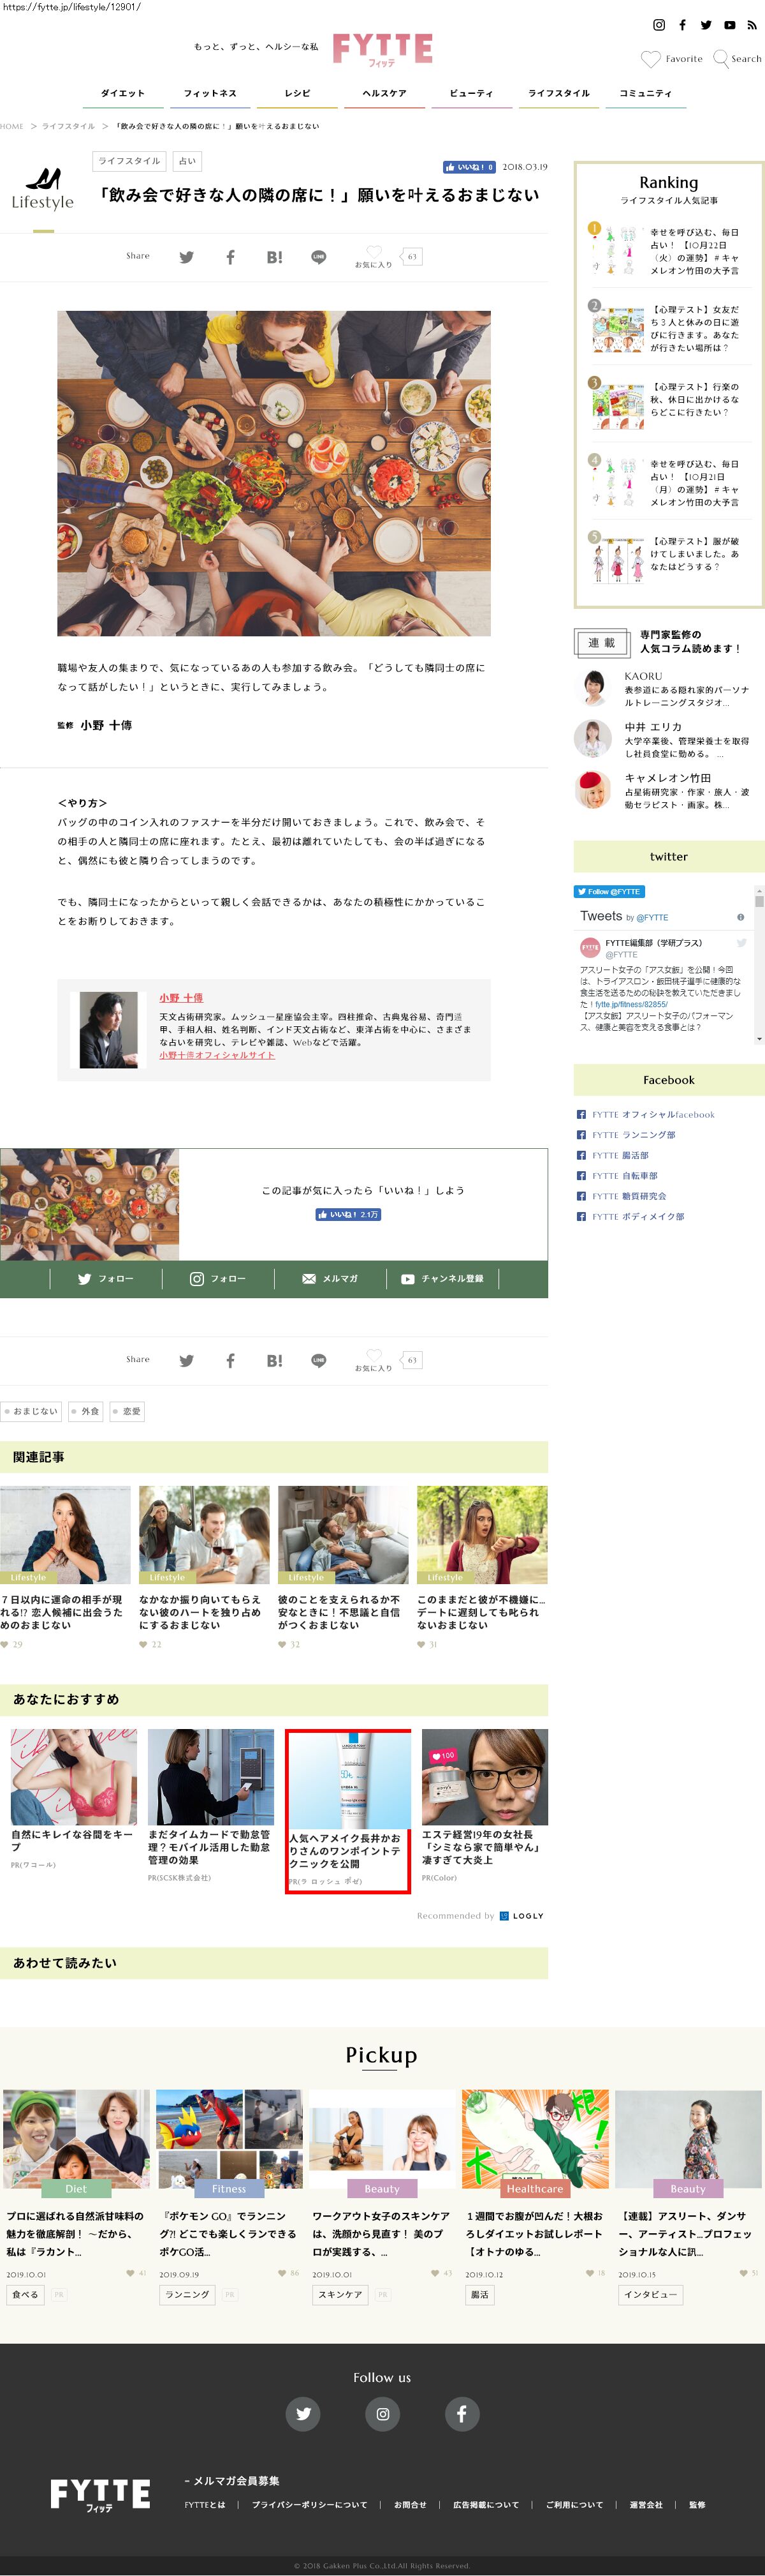The height and width of the screenshot is (2576, 765).
Task: Open the ダイエット menu item
Action: (x=123, y=93)
